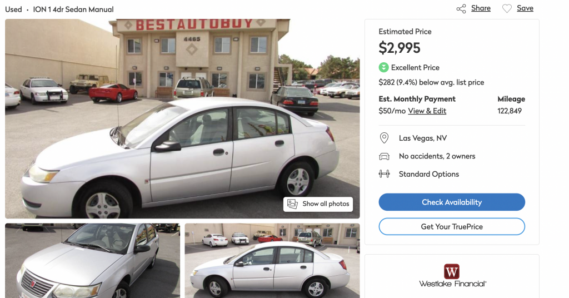Click the Las Vegas, NV location text
The height and width of the screenshot is (298, 569).
click(x=423, y=138)
